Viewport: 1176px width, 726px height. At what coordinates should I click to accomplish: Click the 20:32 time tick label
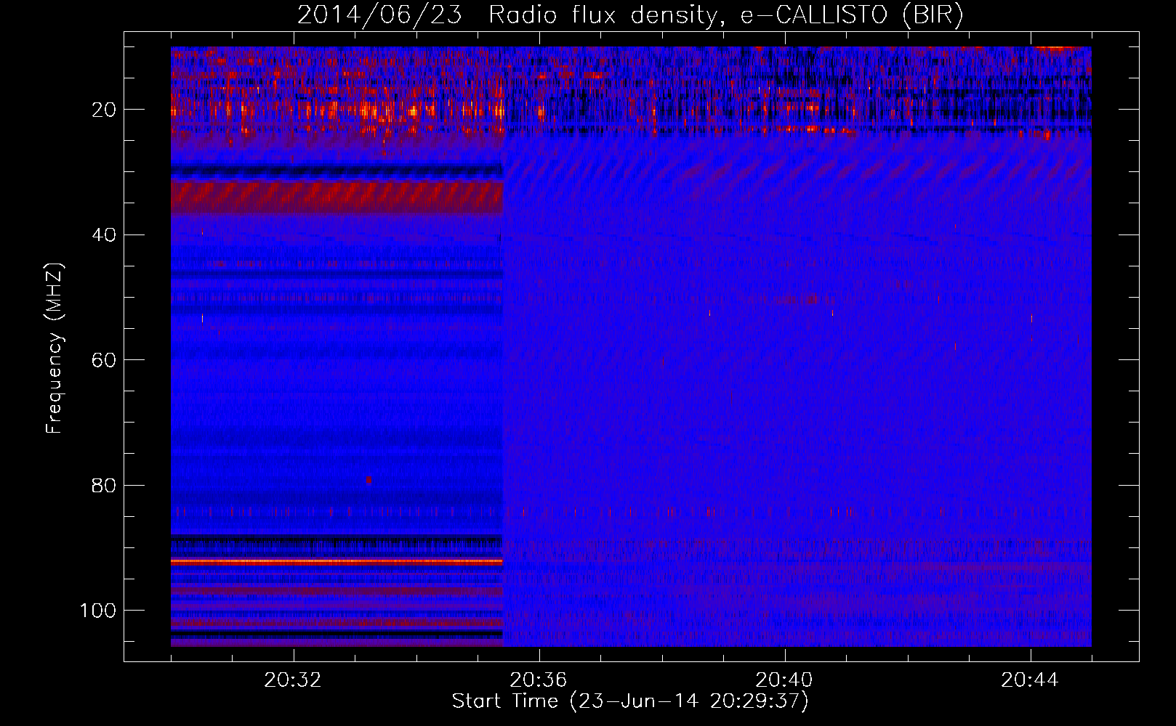tap(294, 680)
